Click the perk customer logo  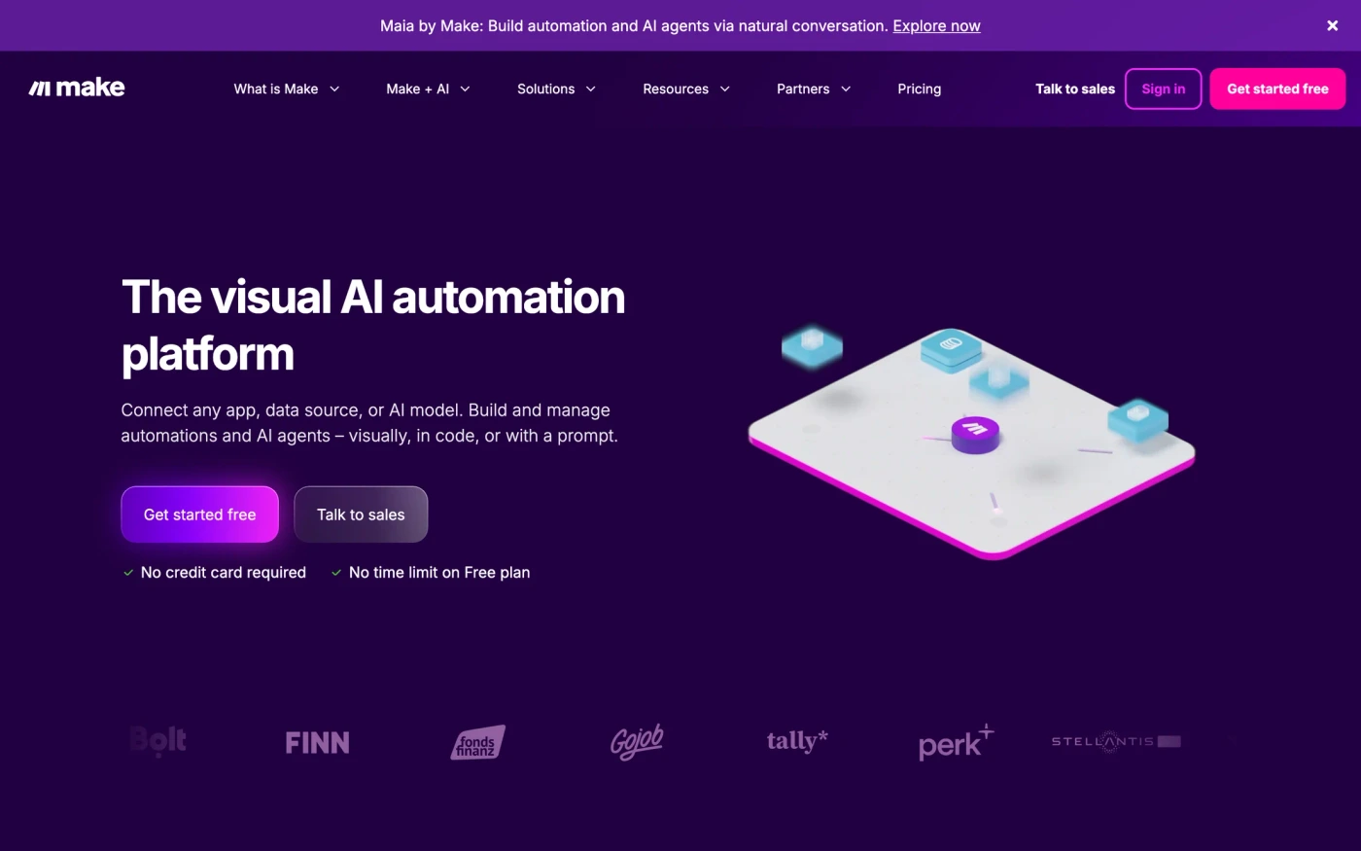pos(957,742)
